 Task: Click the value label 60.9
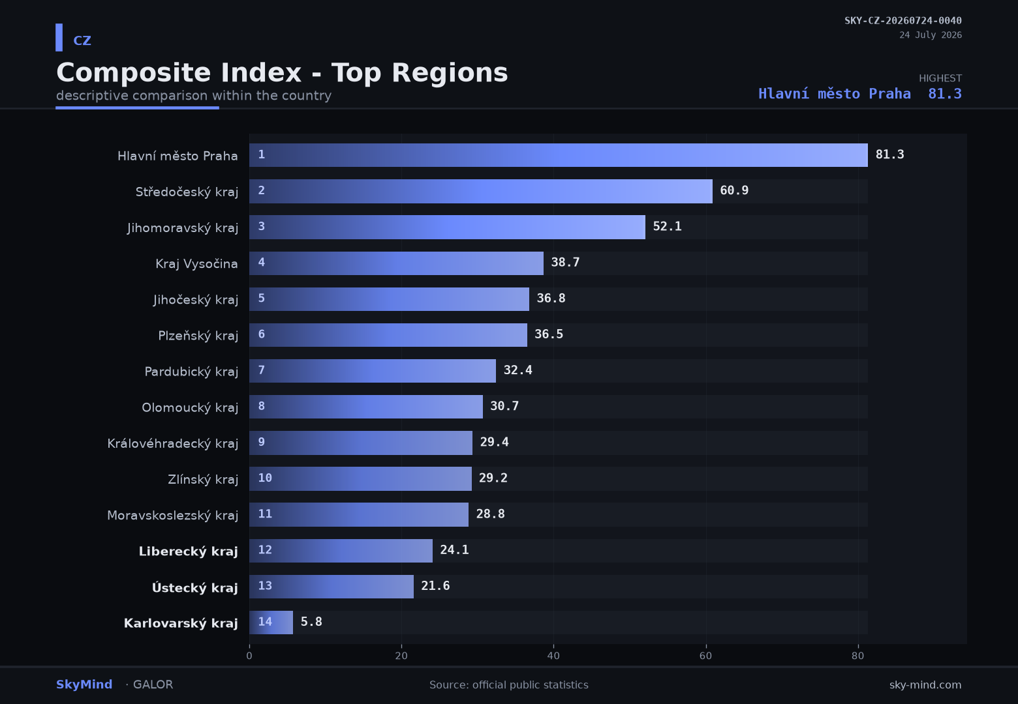[x=734, y=190]
